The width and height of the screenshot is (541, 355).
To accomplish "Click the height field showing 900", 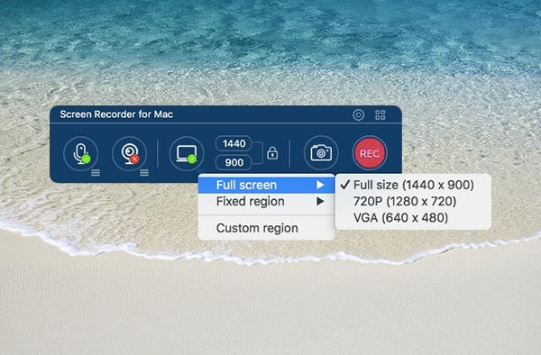I will (234, 162).
